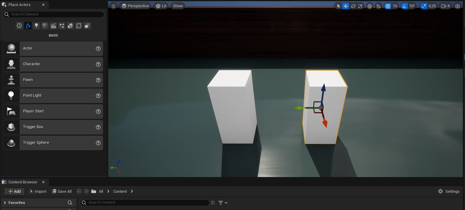465x210 pixels.
Task: Toggle world/local coordinate space globe icon
Action: (x=370, y=6)
